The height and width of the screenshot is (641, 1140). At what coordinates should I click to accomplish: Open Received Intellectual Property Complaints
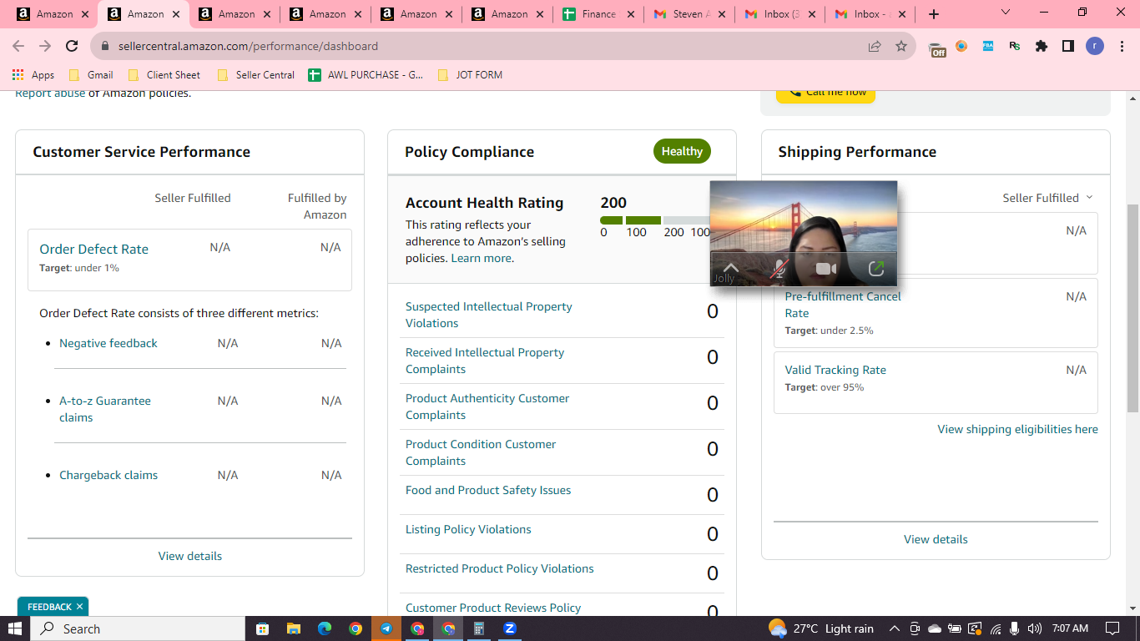click(485, 361)
